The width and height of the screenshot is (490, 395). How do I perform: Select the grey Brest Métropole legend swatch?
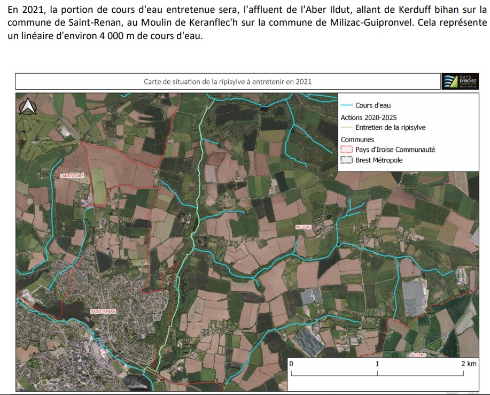tap(347, 160)
